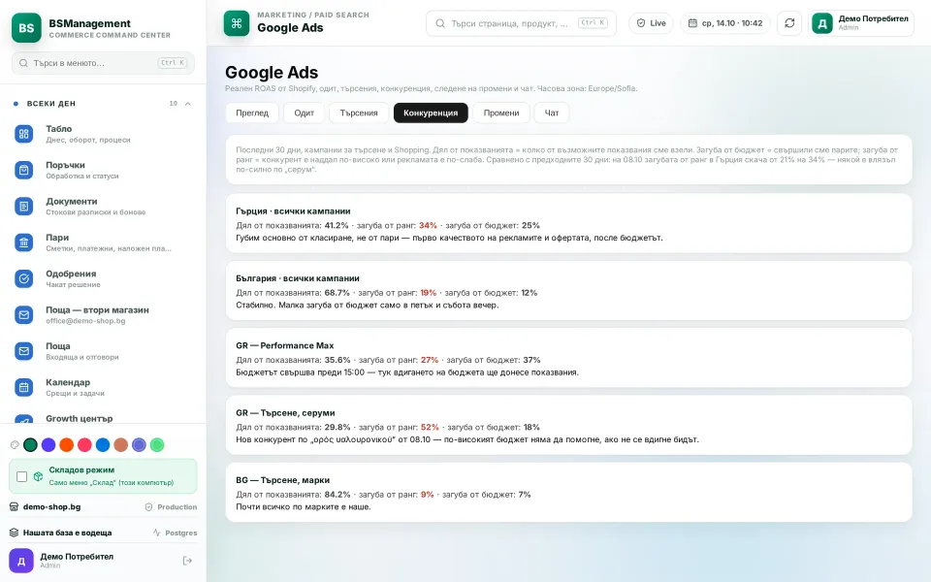Select the blue theme color swatch
The width and height of the screenshot is (931, 582).
[103, 445]
